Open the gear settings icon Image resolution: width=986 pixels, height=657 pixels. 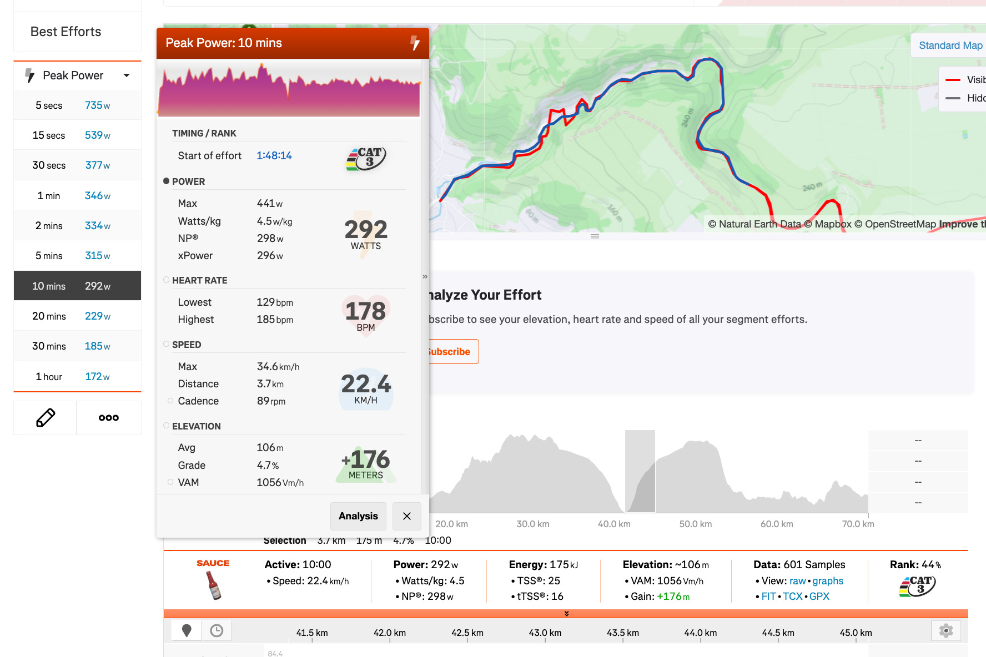[946, 630]
